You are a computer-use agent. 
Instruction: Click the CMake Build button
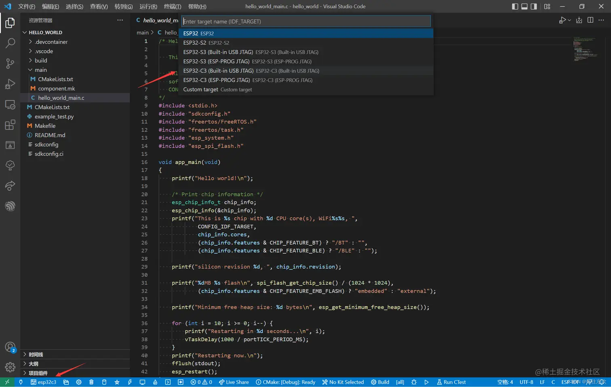tap(380, 382)
